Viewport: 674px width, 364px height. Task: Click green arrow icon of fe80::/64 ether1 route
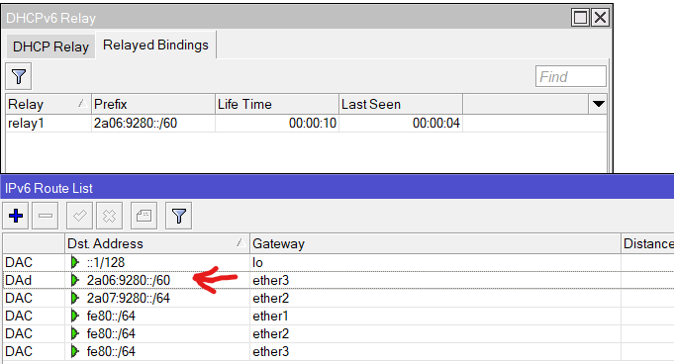pos(75,316)
